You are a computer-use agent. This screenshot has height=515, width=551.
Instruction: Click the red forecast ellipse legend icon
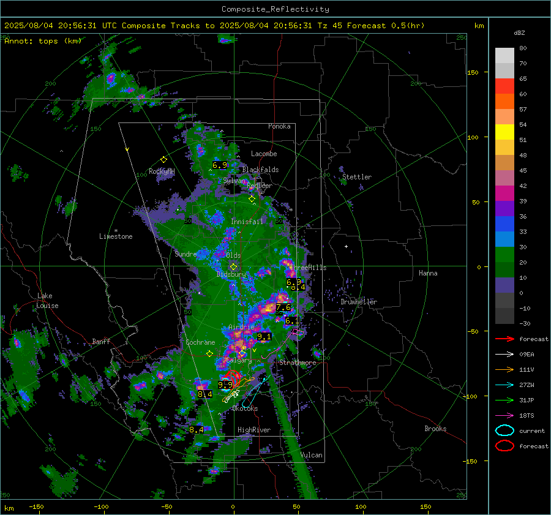(x=504, y=446)
